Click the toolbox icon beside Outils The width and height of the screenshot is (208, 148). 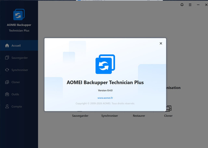7,94
